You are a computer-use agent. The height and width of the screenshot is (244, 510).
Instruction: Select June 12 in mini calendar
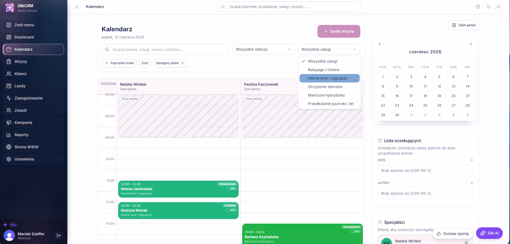coord(439,86)
